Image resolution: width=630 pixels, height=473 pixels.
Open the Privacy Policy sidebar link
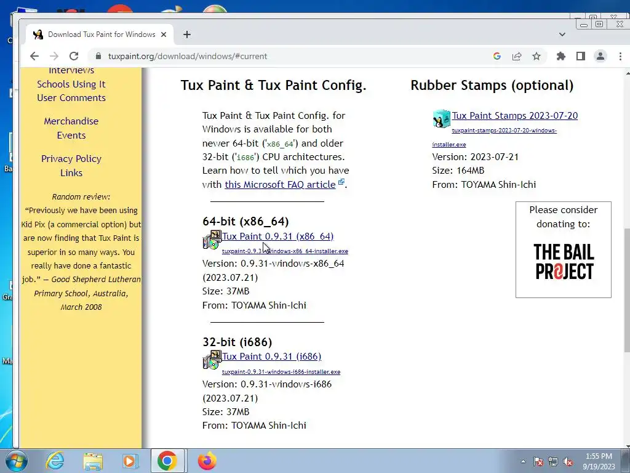click(x=71, y=158)
